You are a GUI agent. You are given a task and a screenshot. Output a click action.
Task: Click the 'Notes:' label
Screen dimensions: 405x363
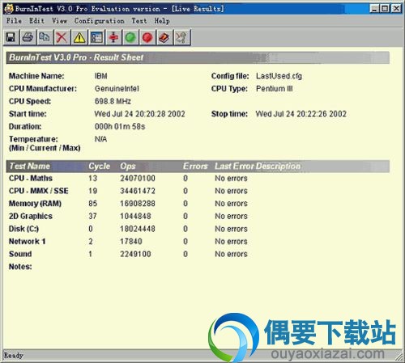(x=20, y=267)
